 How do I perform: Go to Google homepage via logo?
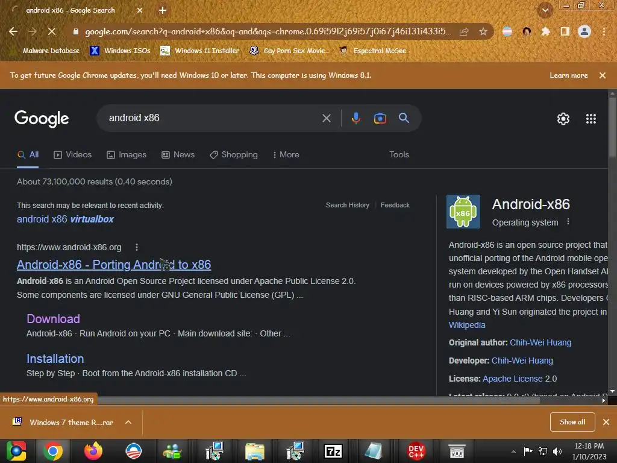[42, 119]
